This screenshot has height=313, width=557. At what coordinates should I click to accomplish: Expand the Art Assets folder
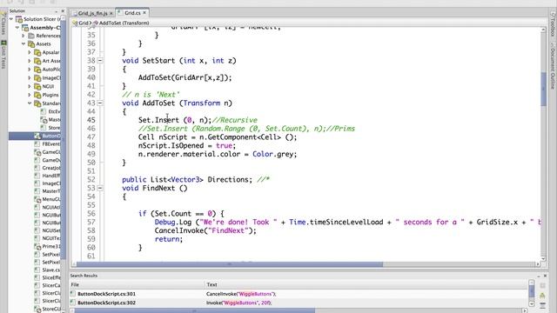click(30, 61)
